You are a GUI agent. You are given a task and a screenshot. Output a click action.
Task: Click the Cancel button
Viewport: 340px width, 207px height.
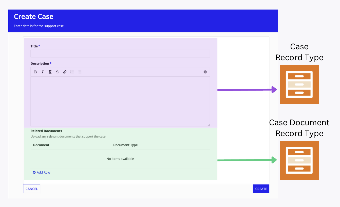tap(32, 189)
